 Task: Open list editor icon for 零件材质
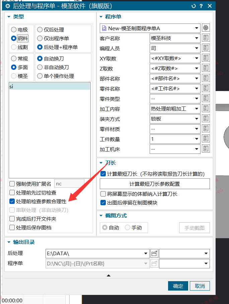tap(206, 129)
